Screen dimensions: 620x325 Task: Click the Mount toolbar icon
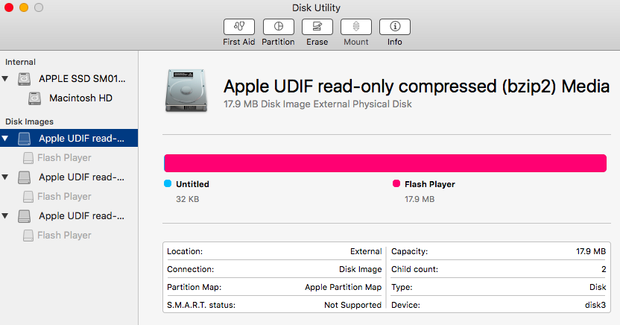355,27
